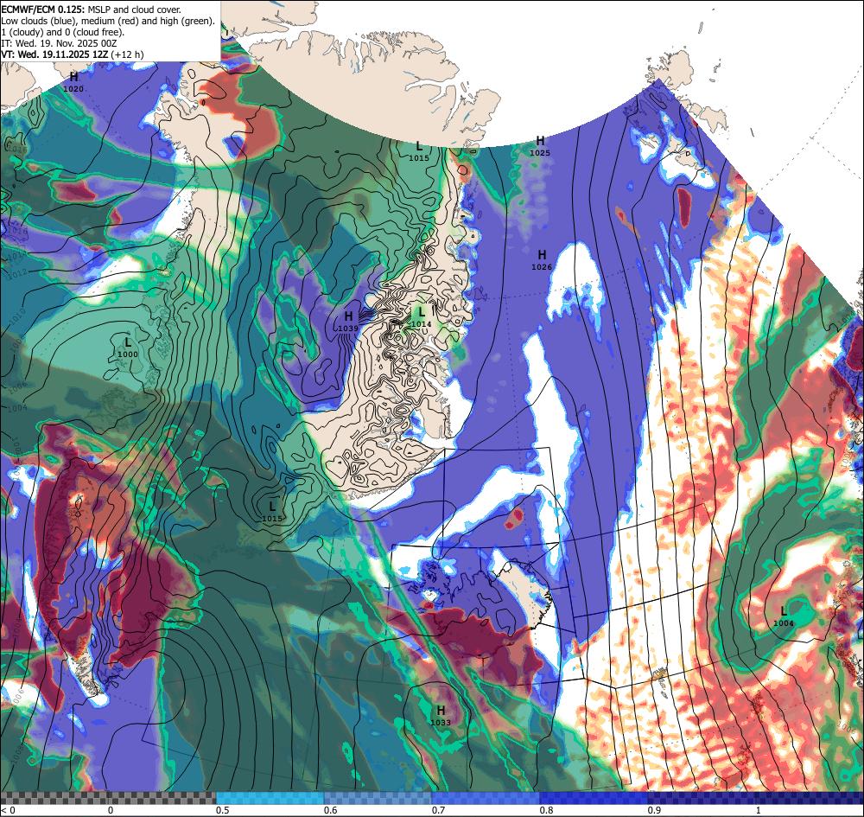Pick the darkest navy 0.9–1 legend swatch

point(756,798)
